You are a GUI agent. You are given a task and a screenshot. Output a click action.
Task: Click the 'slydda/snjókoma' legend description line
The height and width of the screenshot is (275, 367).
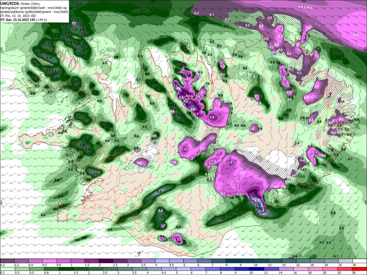pyautogui.click(x=34, y=12)
